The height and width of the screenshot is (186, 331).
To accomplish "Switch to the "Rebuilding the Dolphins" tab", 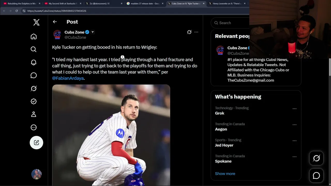I will tap(21, 4).
